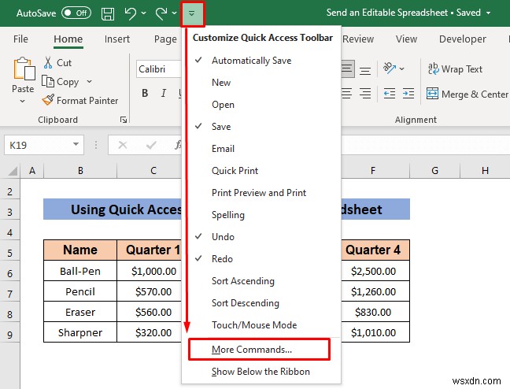The width and height of the screenshot is (510, 389).
Task: Open the Customize Quick Access Toolbar dropdown
Action: coord(192,13)
